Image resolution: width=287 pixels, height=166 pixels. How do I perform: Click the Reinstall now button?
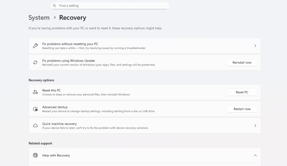click(242, 62)
